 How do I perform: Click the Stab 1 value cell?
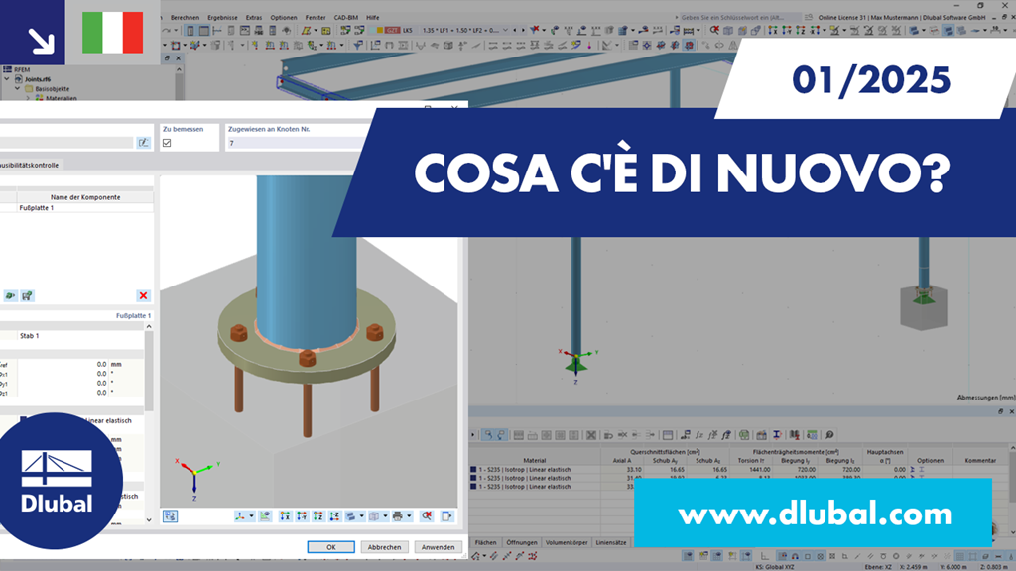[80, 336]
